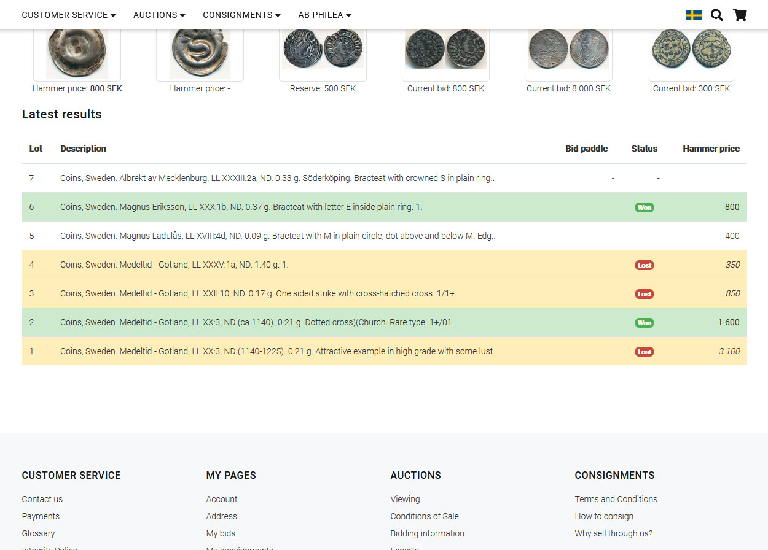Click the Lost badge on lot 3
768x550 pixels.
pos(644,294)
